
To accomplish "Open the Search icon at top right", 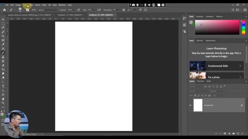I will 233,10.
